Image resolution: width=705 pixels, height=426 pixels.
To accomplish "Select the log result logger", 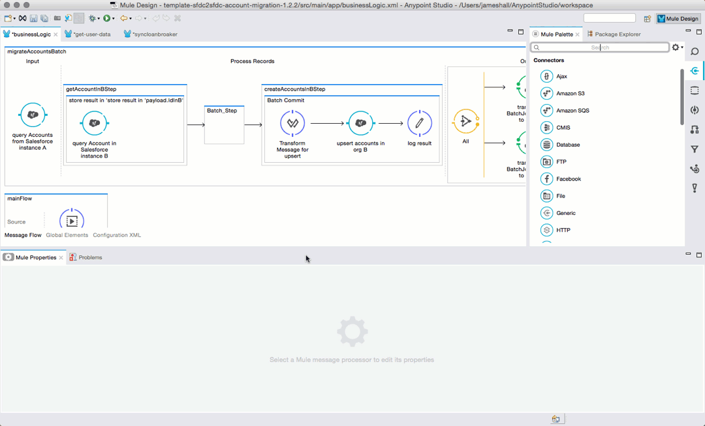I will point(420,123).
